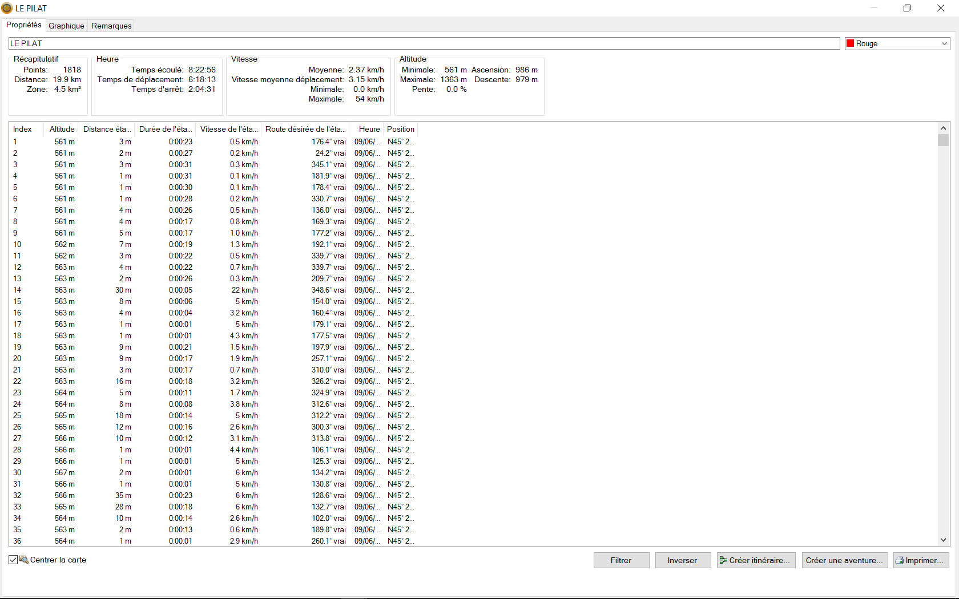Click the Filtrer button
959x599 pixels.
click(621, 560)
